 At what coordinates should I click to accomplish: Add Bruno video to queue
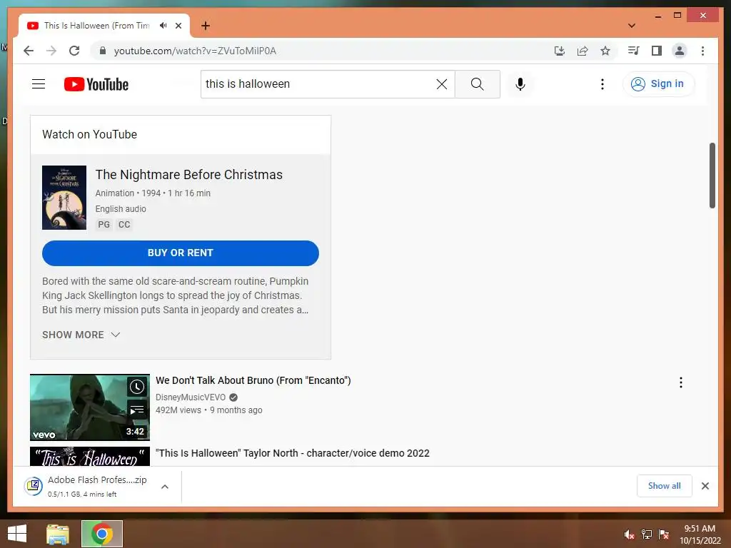(136, 410)
